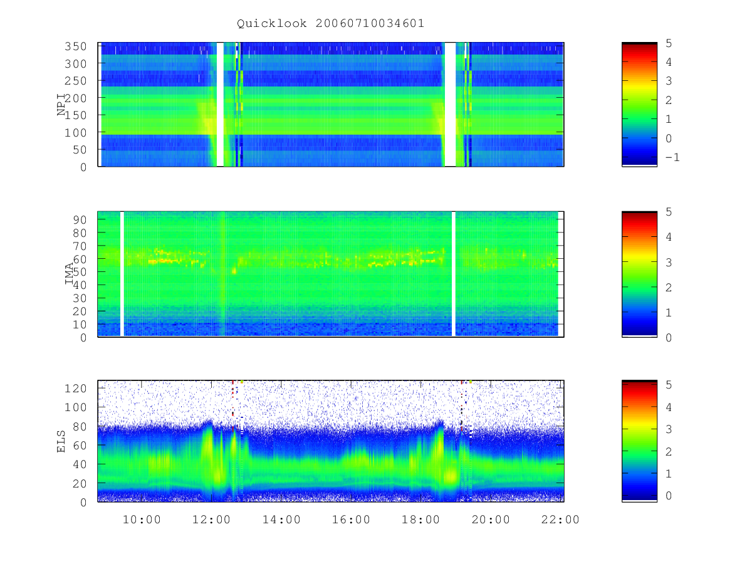Click the 10:00 time axis label
The image size is (752, 564).
point(142,520)
